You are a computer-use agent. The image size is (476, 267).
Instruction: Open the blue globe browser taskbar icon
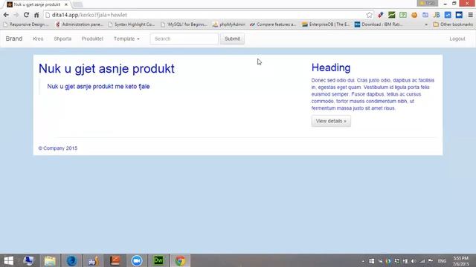[x=71, y=260]
